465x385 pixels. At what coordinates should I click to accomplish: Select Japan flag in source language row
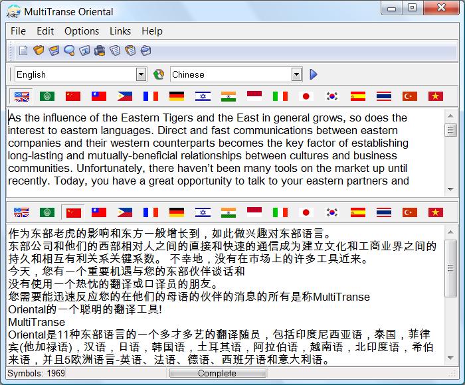[x=306, y=96]
